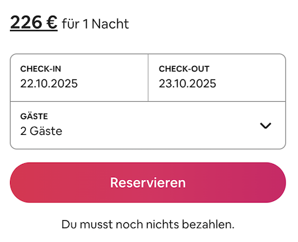
Task: Click 'Du musst noch nichts bezahlen.' note
Action: tap(148, 225)
